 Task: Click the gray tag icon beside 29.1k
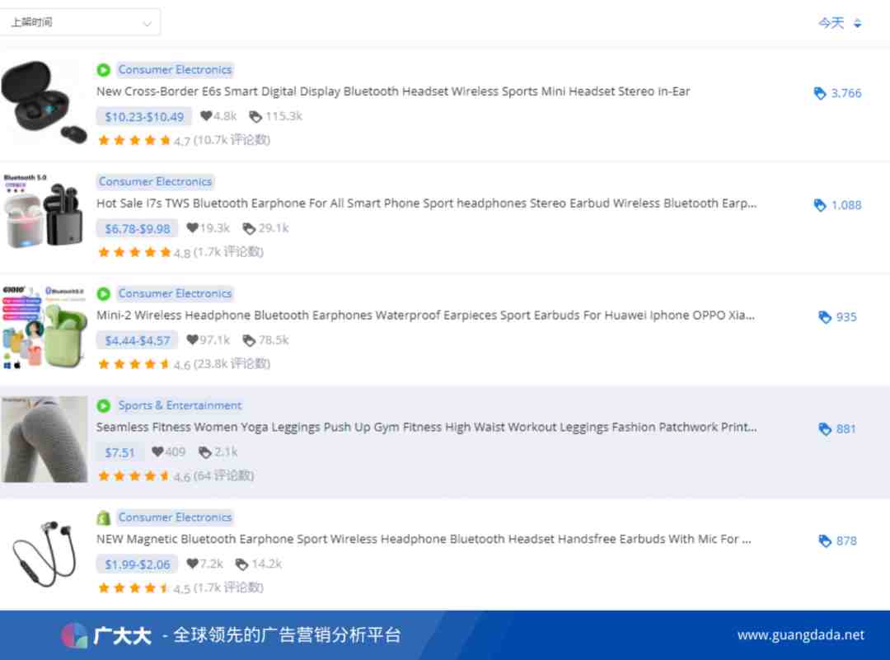249,228
